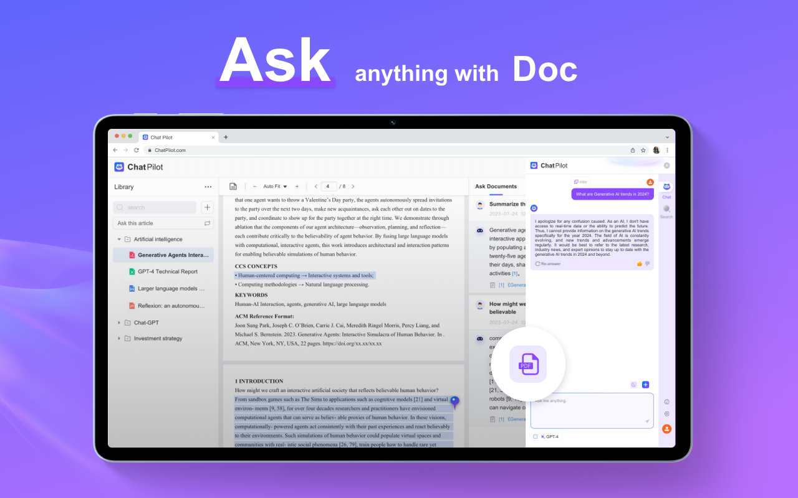Viewport: 798px width, 498px height.
Task: Expand the Investment strategy folder
Action: pos(119,339)
